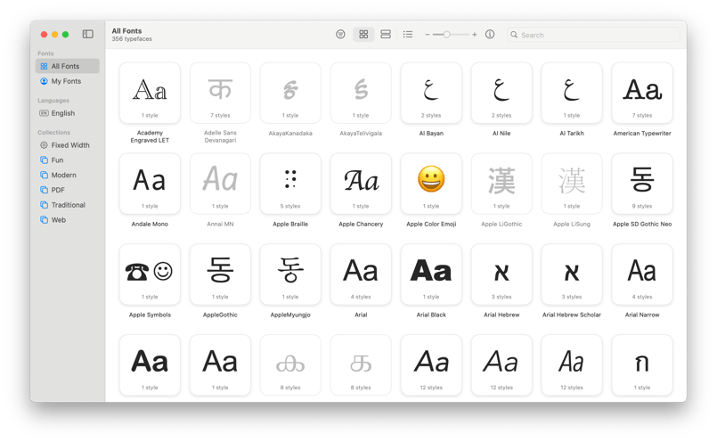717x442 pixels.
Task: Open the PDF collection
Action: pos(68,190)
